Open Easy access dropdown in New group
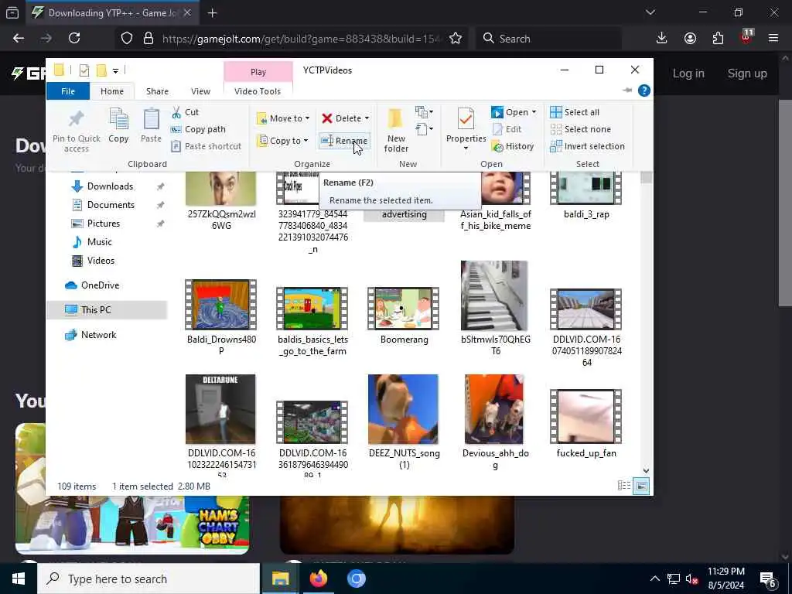This screenshot has width=792, height=594. (x=423, y=129)
